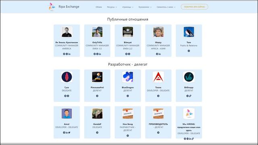
Task: Click Wazzy profile photo
Action: [158, 32]
